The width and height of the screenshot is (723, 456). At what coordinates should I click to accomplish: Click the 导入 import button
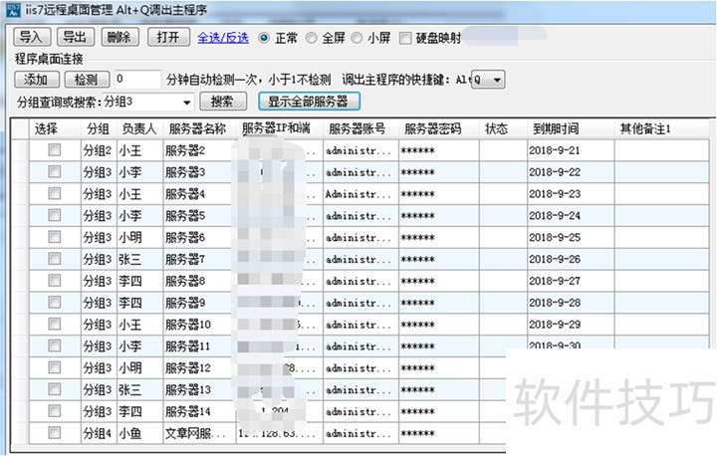30,38
